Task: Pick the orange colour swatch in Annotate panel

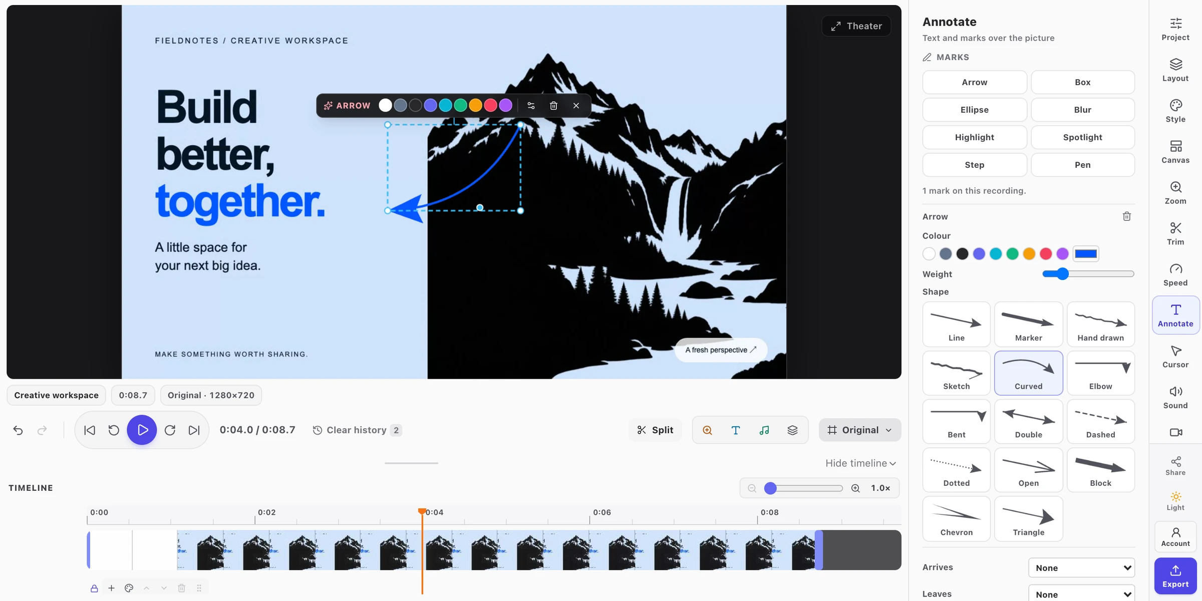Action: pyautogui.click(x=1029, y=254)
